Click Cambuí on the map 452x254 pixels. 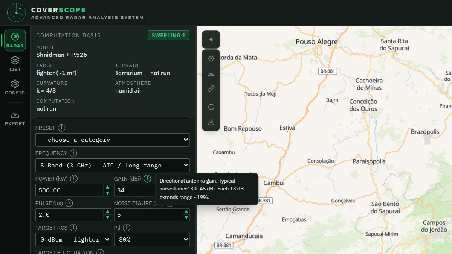274,183
